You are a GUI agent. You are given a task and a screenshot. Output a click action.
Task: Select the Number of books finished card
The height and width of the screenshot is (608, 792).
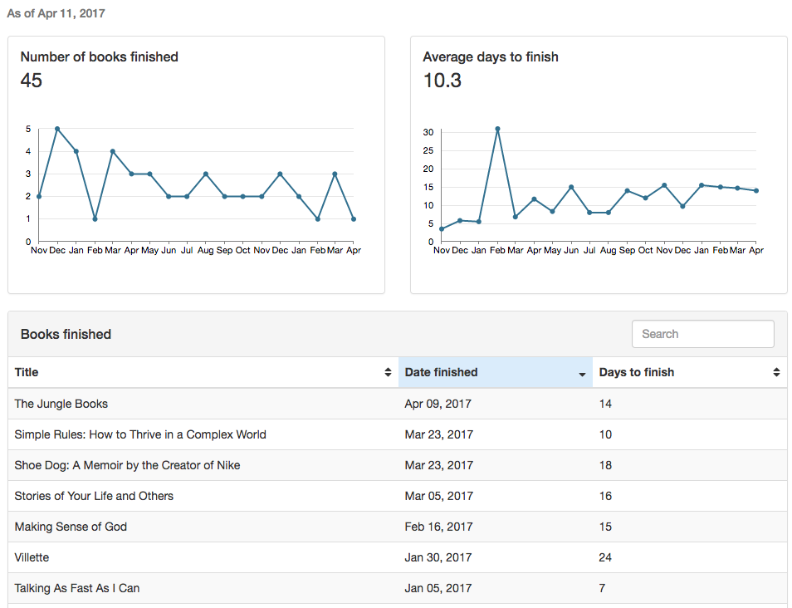(99, 56)
